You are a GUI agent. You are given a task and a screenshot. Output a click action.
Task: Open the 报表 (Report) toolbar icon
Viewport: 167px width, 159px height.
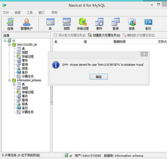point(132,24)
